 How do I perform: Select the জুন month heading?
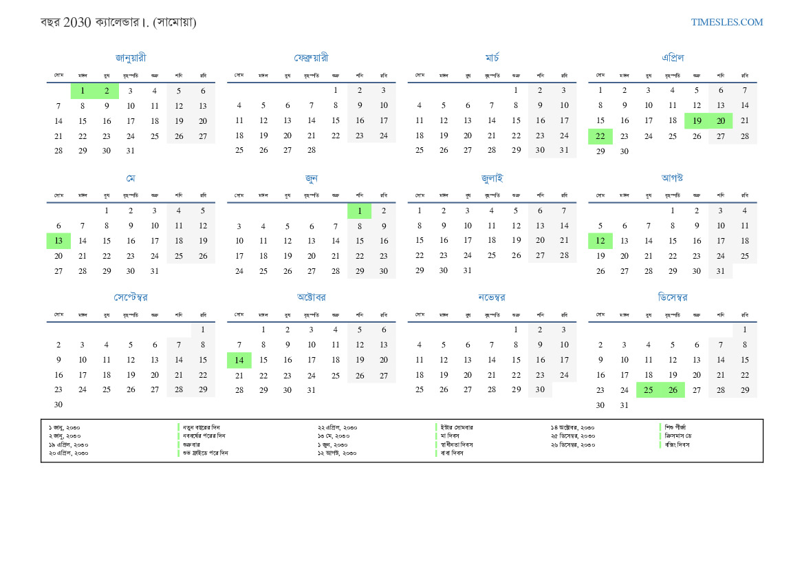pos(312,178)
